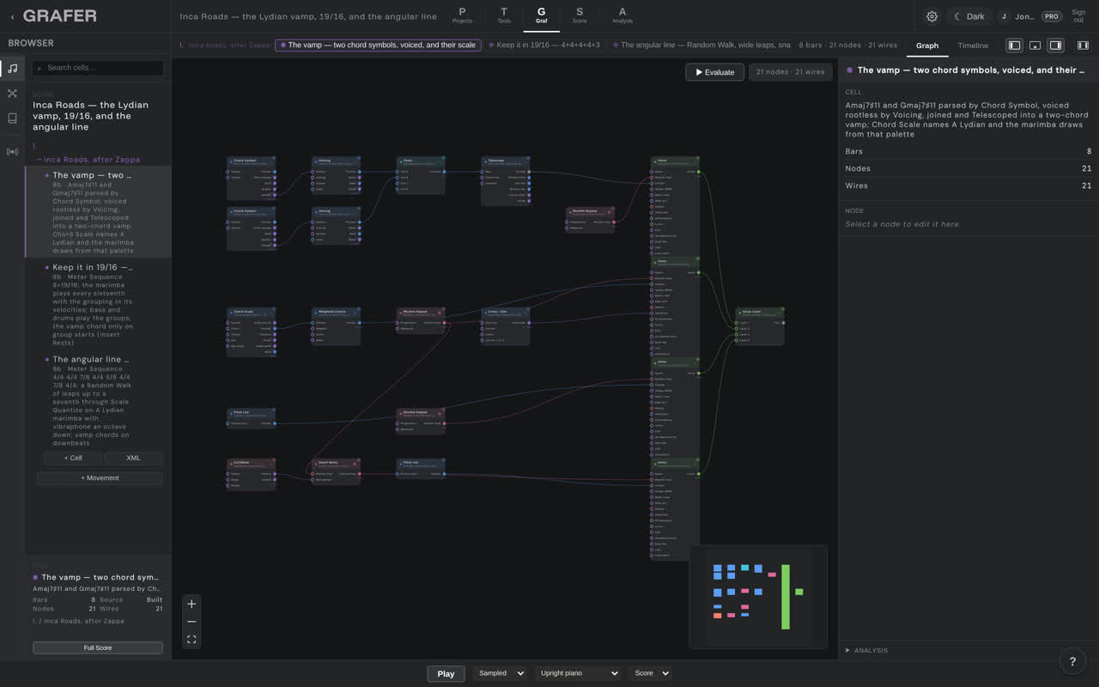Image resolution: width=1099 pixels, height=687 pixels.
Task: Click the back chevron beside GRAFER logo
Action: [12, 16]
